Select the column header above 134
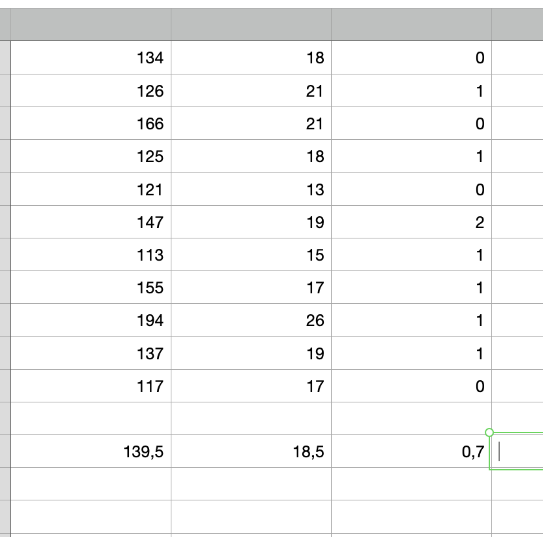 pos(91,24)
